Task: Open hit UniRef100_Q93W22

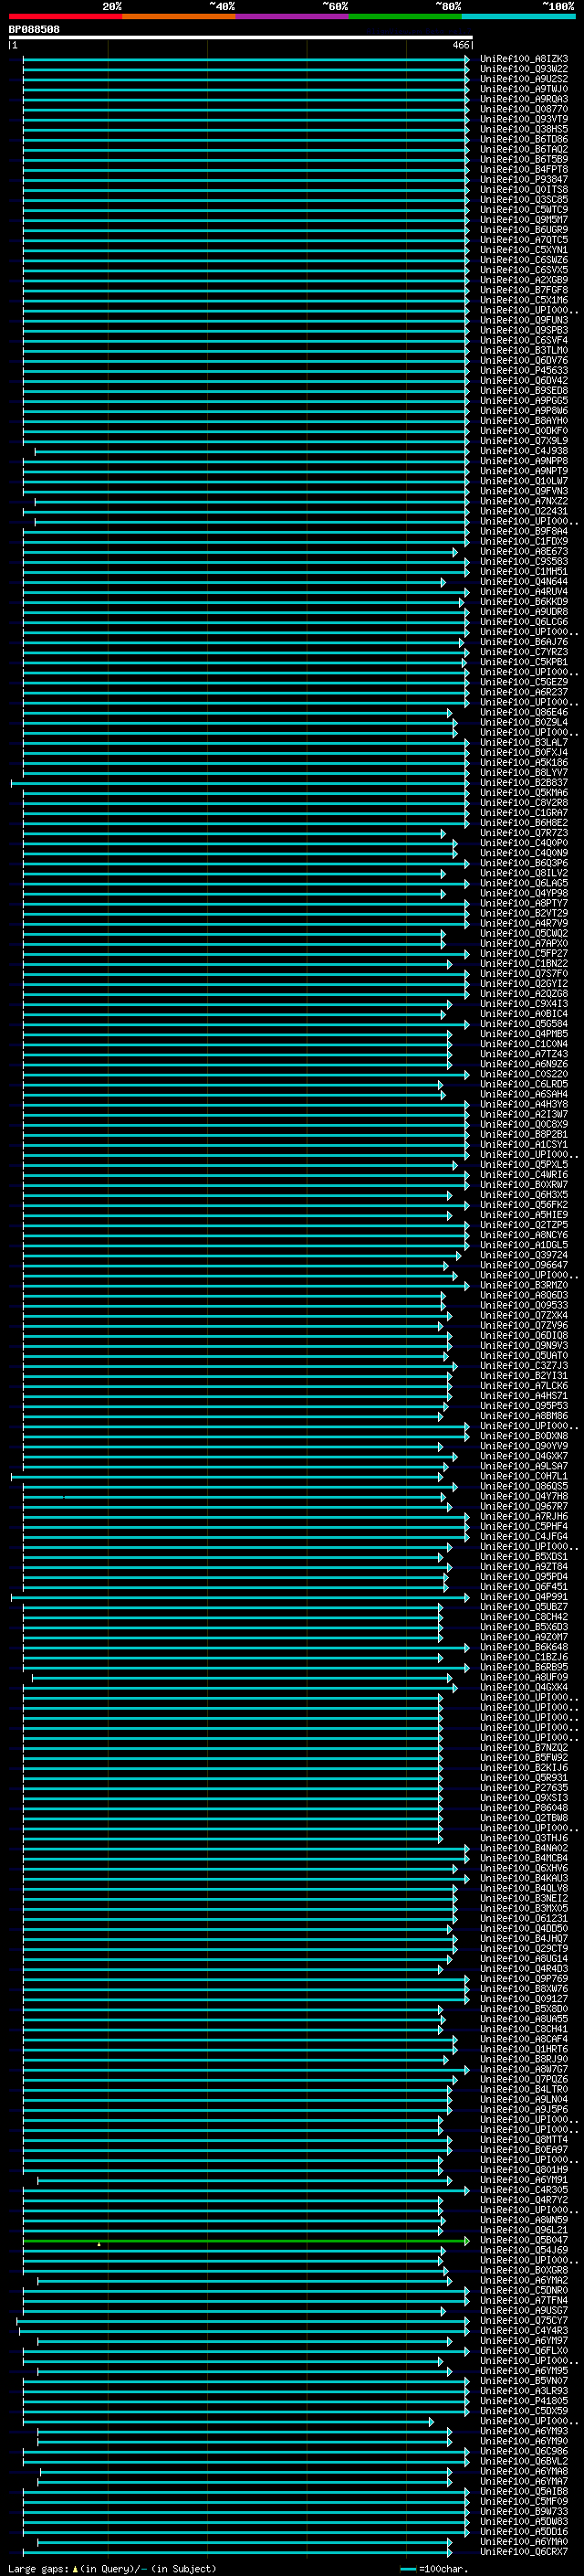Action: (524, 69)
